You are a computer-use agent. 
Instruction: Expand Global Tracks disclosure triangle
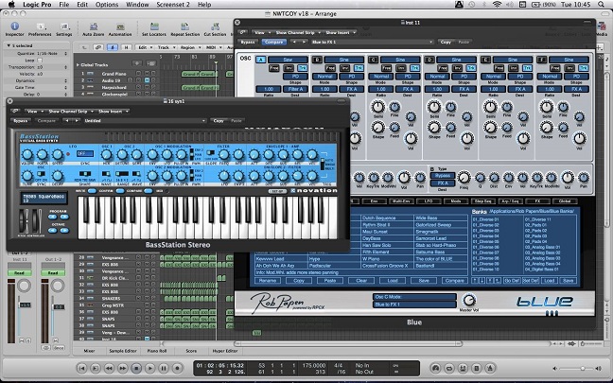78,65
